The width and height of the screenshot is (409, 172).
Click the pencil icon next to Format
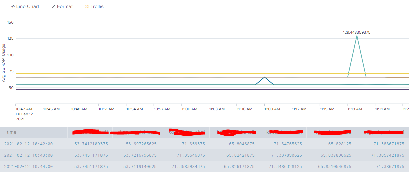(x=54, y=6)
